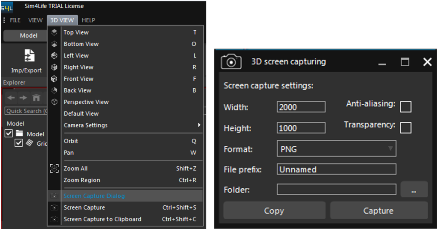This screenshot has width=437, height=229.
Task: Open the Format PNG dropdown
Action: (336, 149)
